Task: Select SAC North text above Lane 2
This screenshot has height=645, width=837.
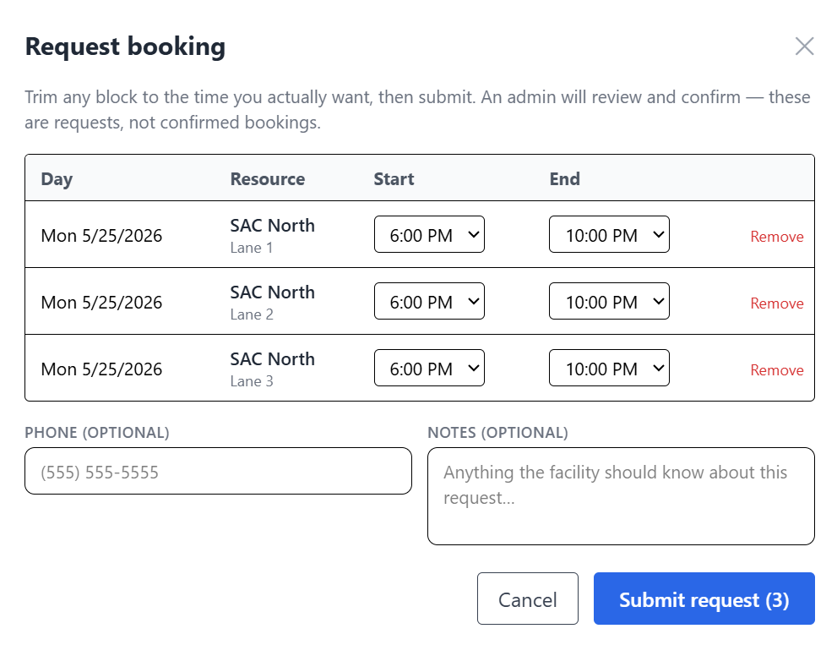Action: [272, 292]
